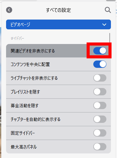Viewport: 117px width, 158px height.
Task: Click the chevron on ビデオページ bar
Action: [104, 24]
